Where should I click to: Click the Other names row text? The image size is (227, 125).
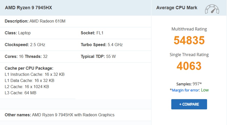[60, 115]
